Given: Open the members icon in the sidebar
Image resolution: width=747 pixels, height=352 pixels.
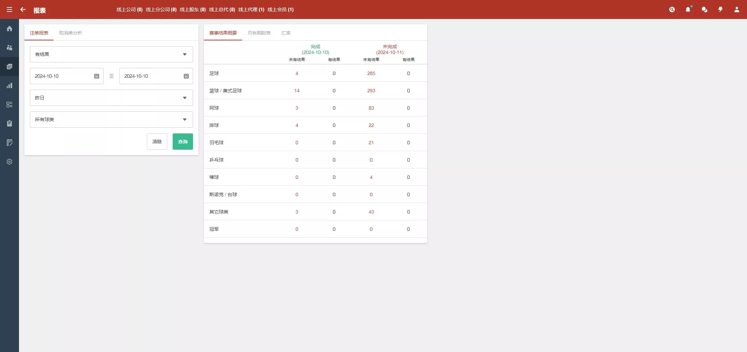Looking at the screenshot, I should pyautogui.click(x=9, y=48).
